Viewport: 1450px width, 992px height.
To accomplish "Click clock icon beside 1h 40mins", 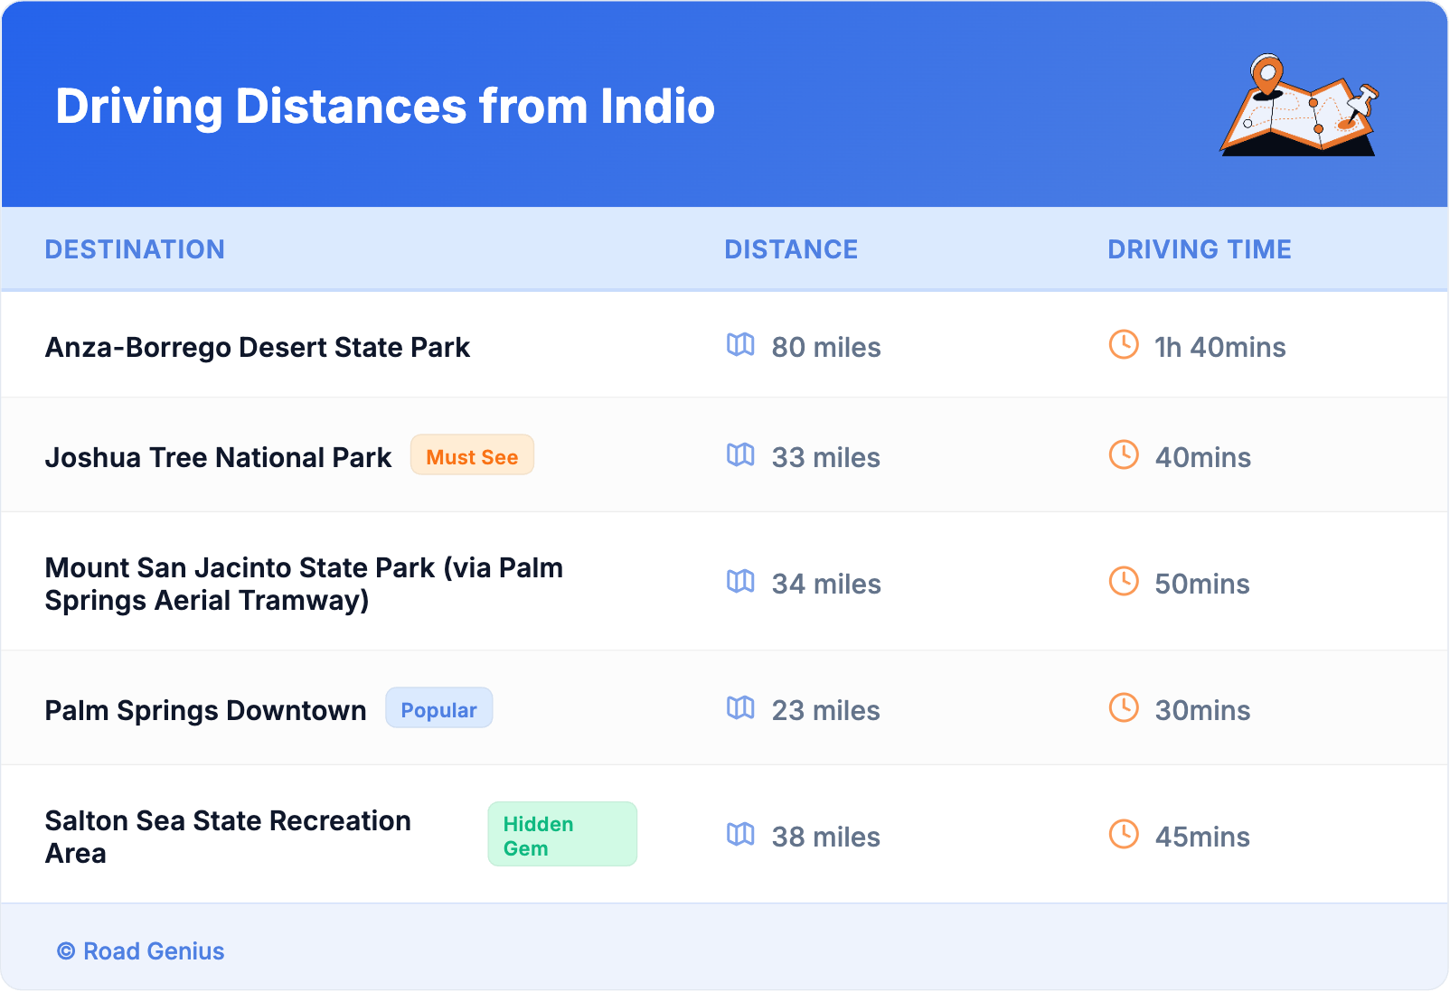I will click(x=1124, y=345).
